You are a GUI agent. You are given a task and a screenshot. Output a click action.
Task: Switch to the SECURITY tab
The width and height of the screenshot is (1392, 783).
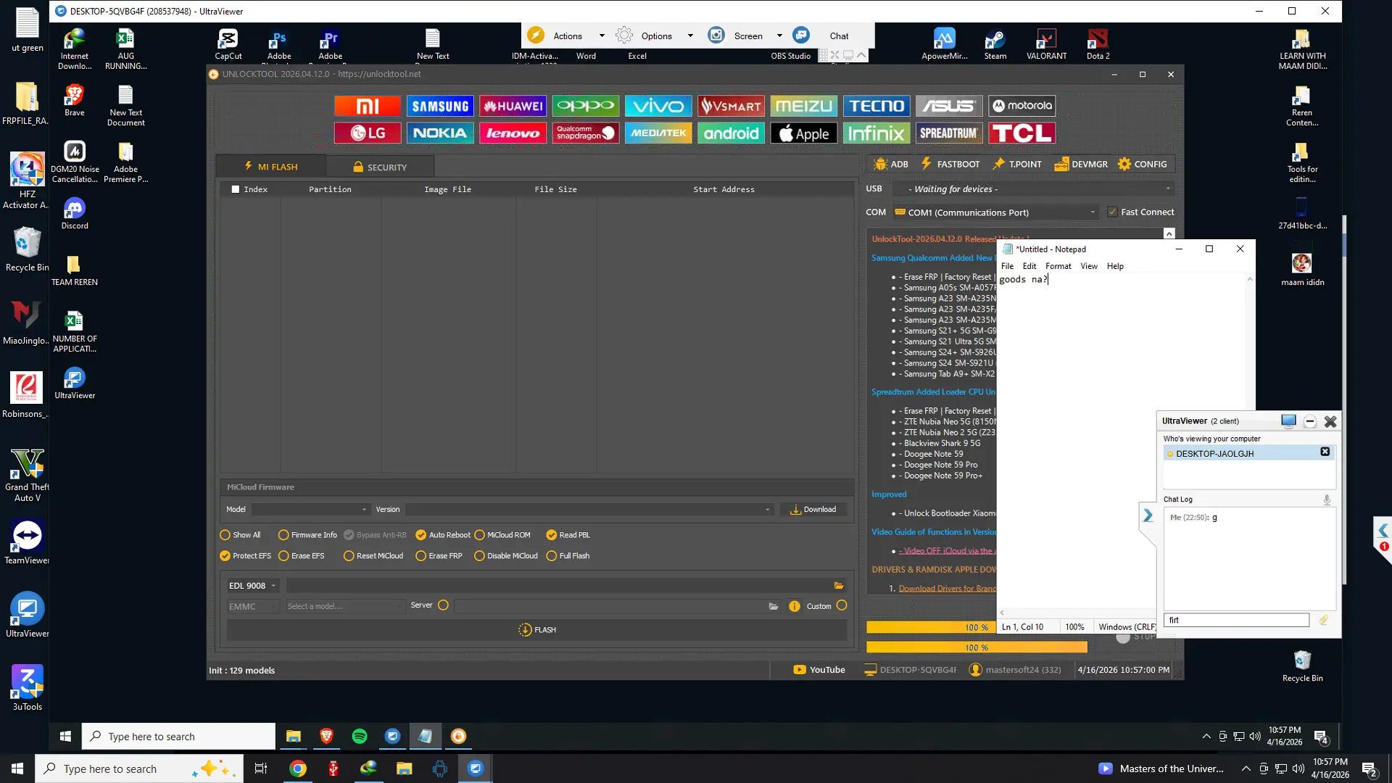coord(380,167)
